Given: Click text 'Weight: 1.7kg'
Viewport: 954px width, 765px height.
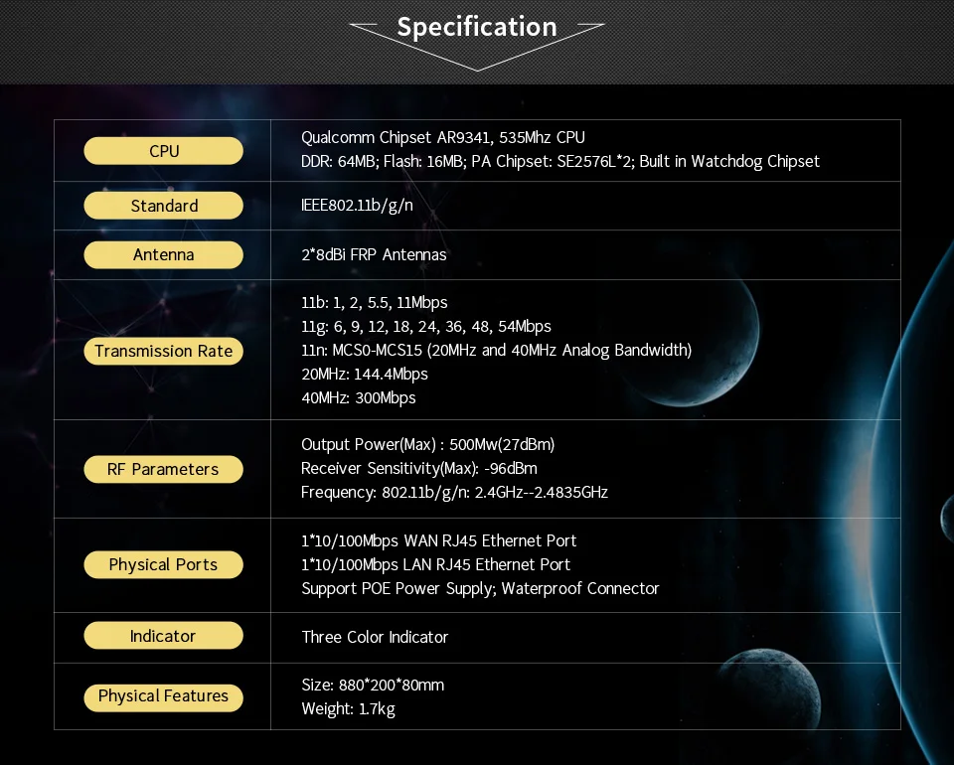Looking at the screenshot, I should pos(348,709).
